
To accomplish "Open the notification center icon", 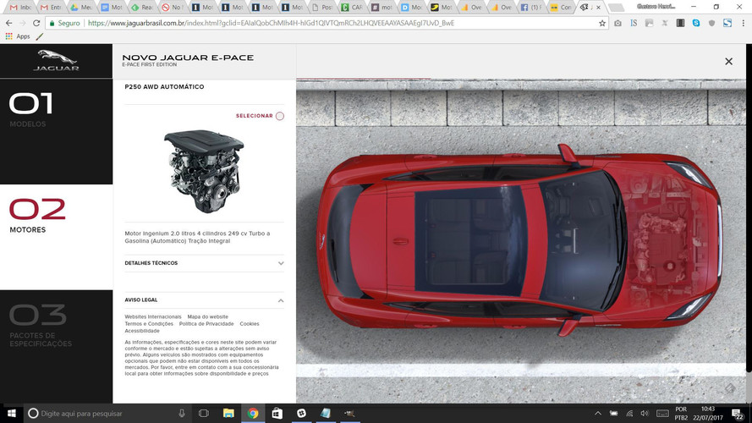I will pos(738,414).
